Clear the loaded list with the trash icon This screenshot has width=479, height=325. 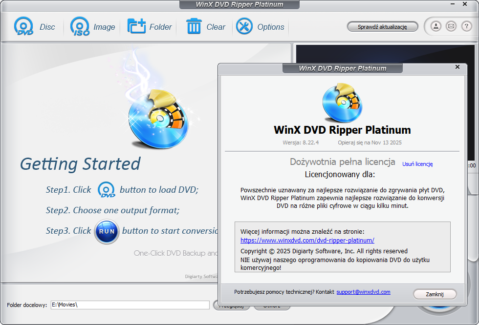pos(206,26)
